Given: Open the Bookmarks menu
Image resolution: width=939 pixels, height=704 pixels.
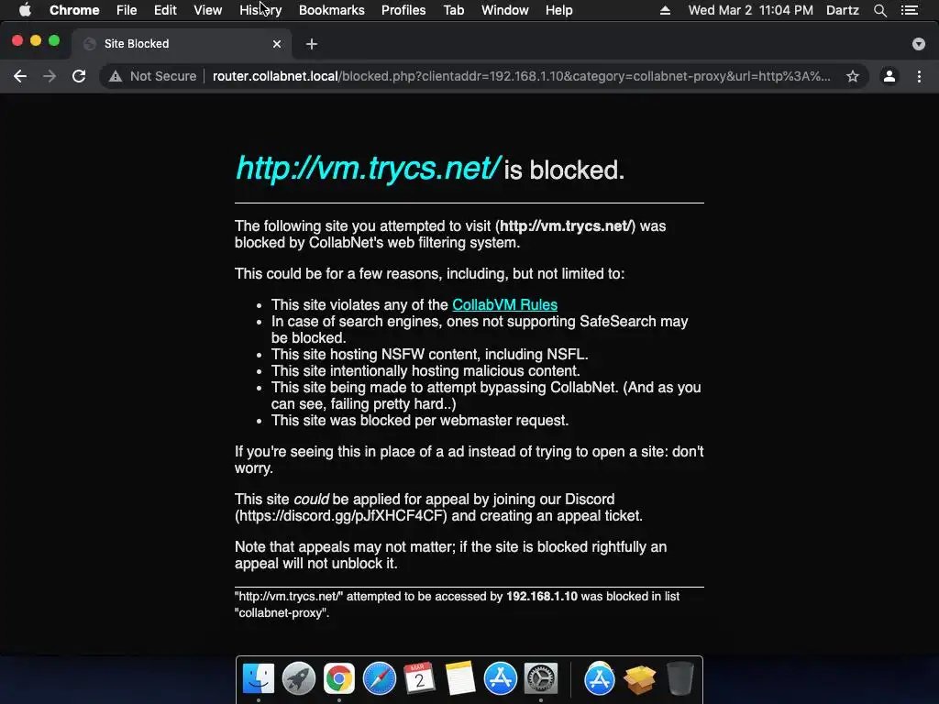Looking at the screenshot, I should point(331,10).
